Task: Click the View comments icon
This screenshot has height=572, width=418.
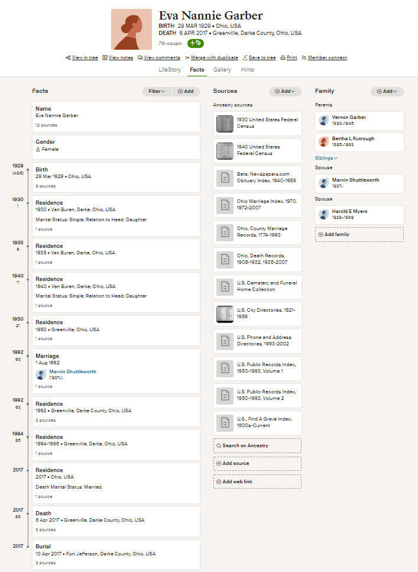Action: pyautogui.click(x=140, y=58)
